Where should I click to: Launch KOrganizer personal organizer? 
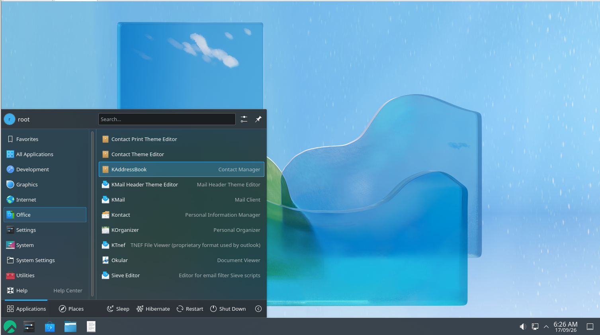pyautogui.click(x=181, y=230)
